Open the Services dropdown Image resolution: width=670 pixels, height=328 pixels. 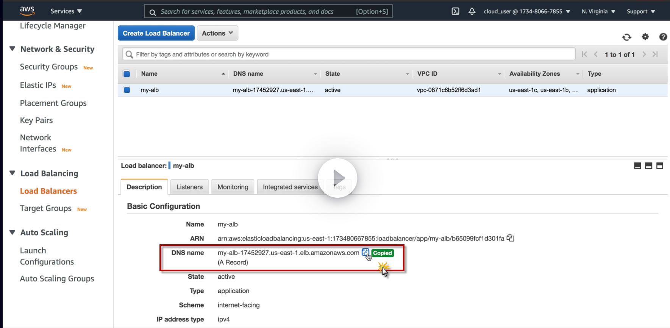coord(66,11)
